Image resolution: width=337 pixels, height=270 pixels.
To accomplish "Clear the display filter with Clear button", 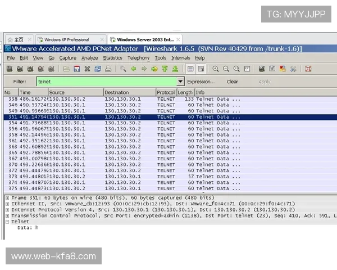I will [232, 82].
